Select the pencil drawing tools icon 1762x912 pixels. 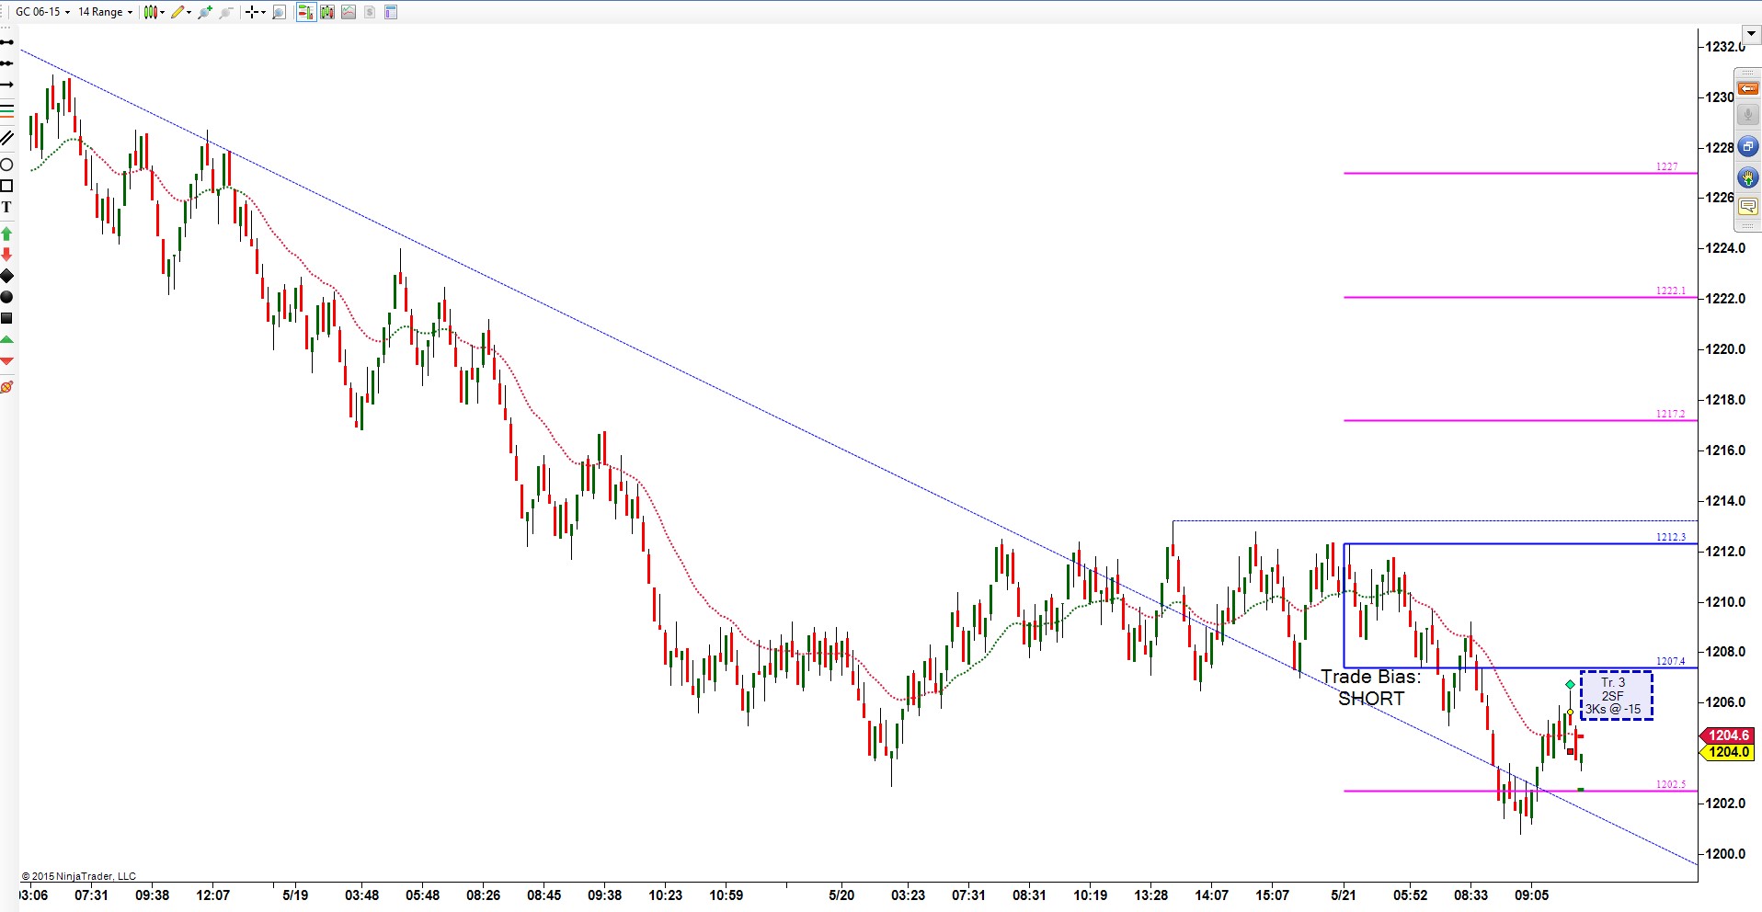click(x=177, y=12)
